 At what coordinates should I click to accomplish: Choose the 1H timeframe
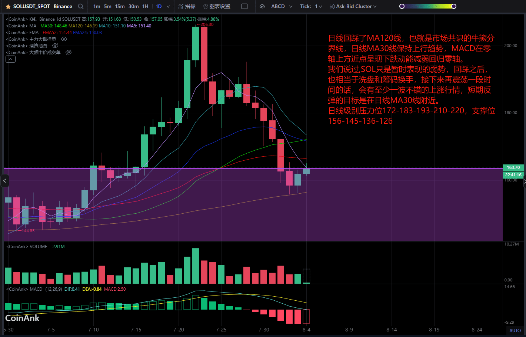tap(145, 6)
